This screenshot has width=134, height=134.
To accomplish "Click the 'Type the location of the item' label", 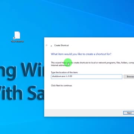I will point(64,72).
